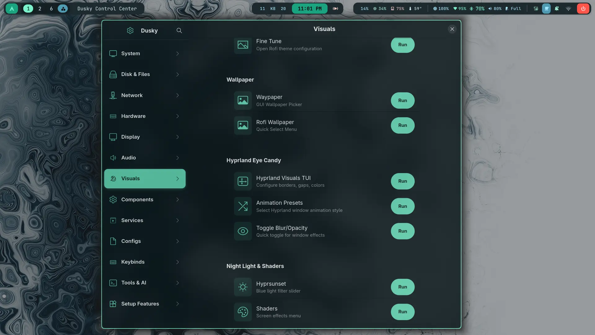Expand chevron next to Services
595x335 pixels.
coord(178,220)
